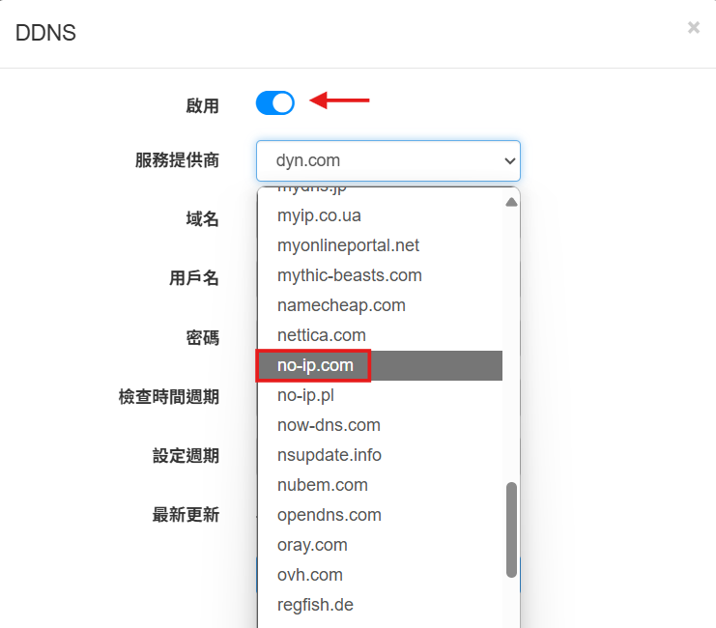This screenshot has width=716, height=628.
Task: Click the dropdown list scrollbar thumb
Action: (x=511, y=529)
